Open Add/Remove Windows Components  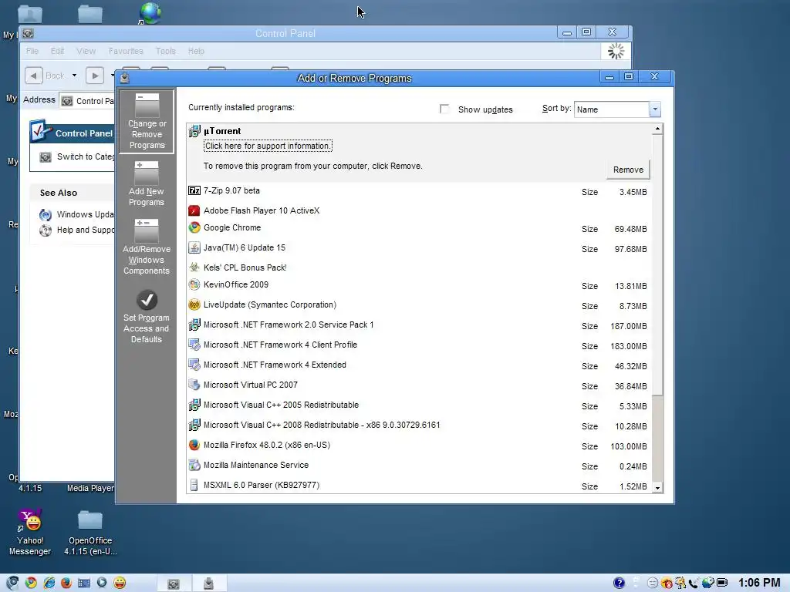pyautogui.click(x=147, y=247)
